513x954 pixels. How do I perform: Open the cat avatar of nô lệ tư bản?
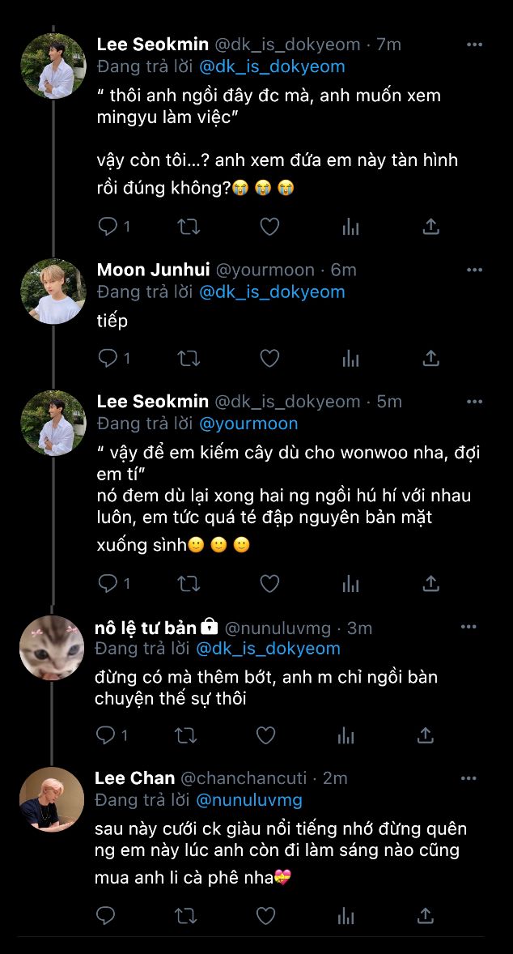pos(52,648)
